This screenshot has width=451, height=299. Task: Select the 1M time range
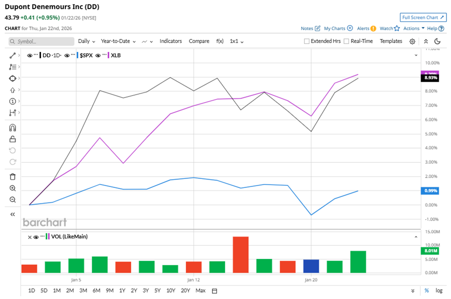pos(57,290)
